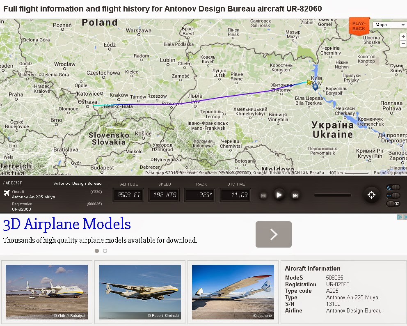This screenshot has height=326, width=407.
Task: Skip backward with the rewind button
Action: click(263, 195)
